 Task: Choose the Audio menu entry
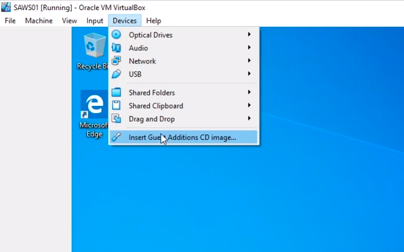coord(183,48)
